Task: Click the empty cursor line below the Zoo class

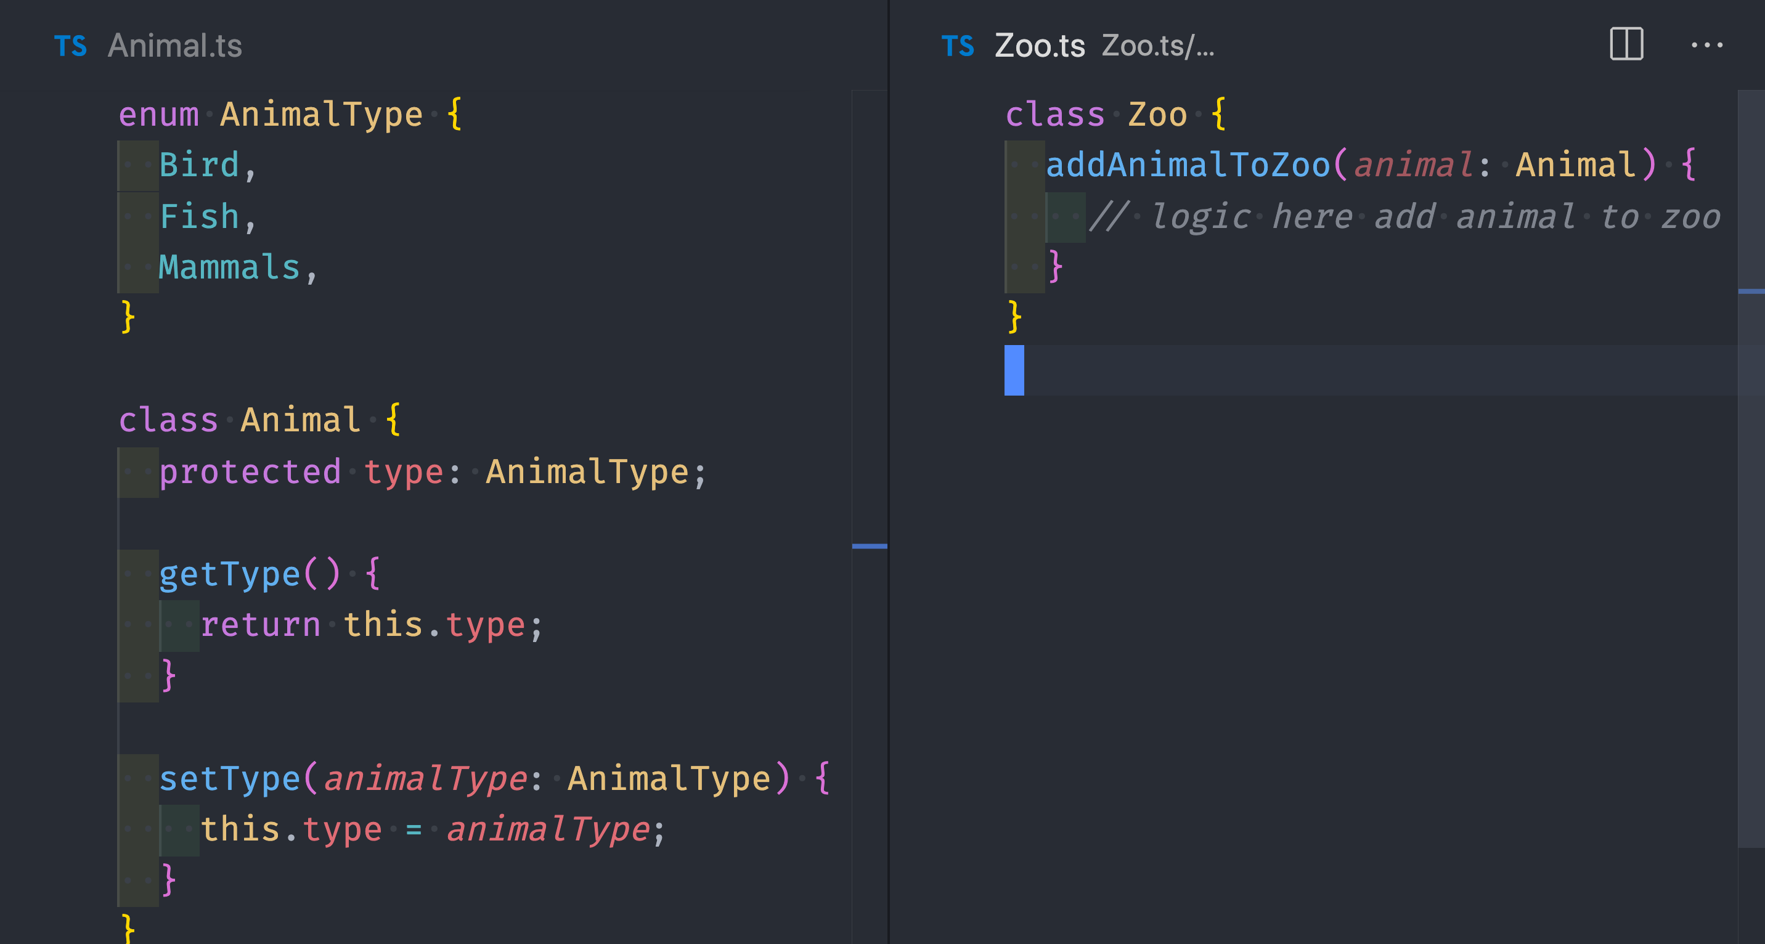Action: click(x=1371, y=370)
